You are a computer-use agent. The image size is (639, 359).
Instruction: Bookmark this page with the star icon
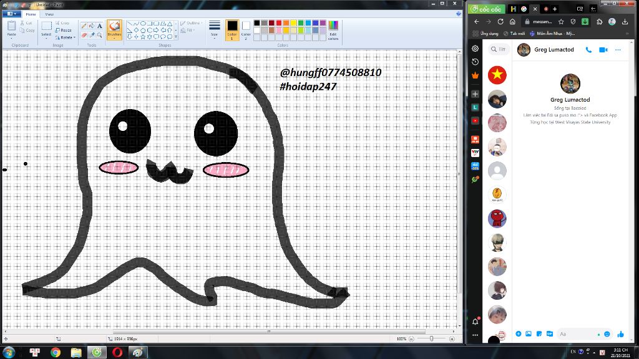pos(561,22)
